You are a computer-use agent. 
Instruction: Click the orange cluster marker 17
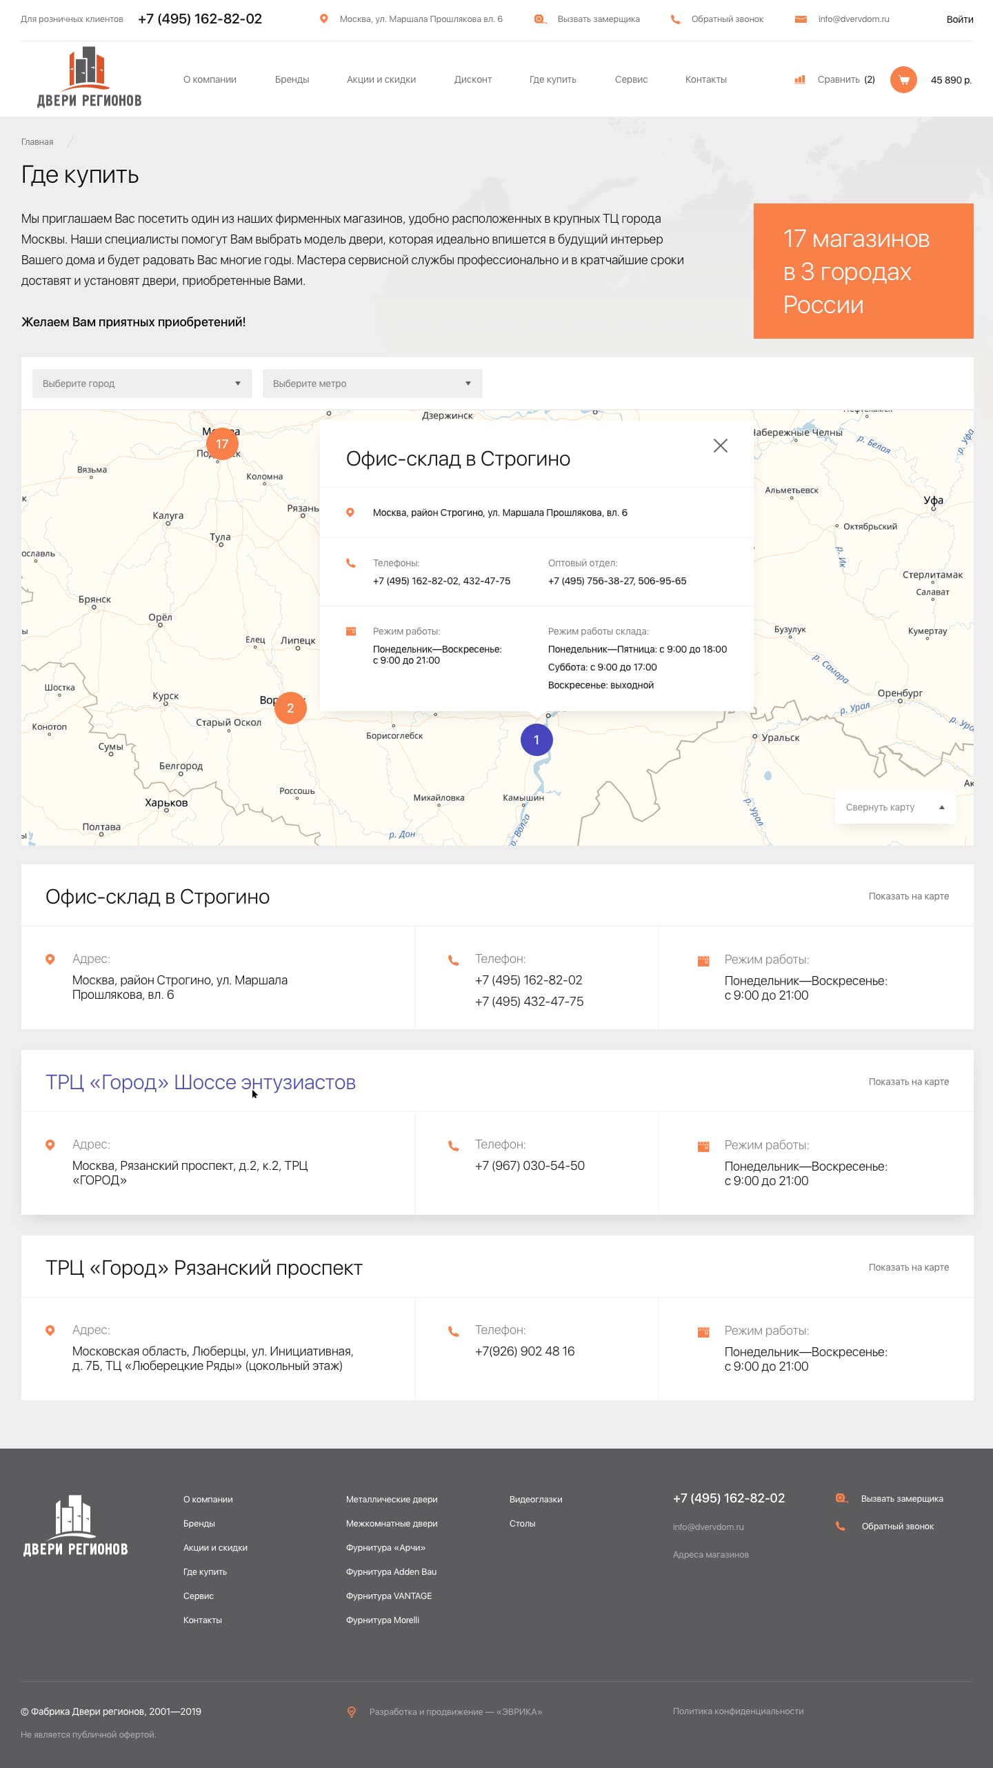coord(222,444)
